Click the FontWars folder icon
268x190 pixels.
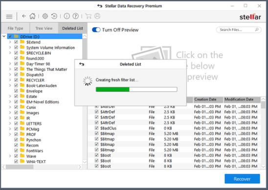tap(22, 150)
